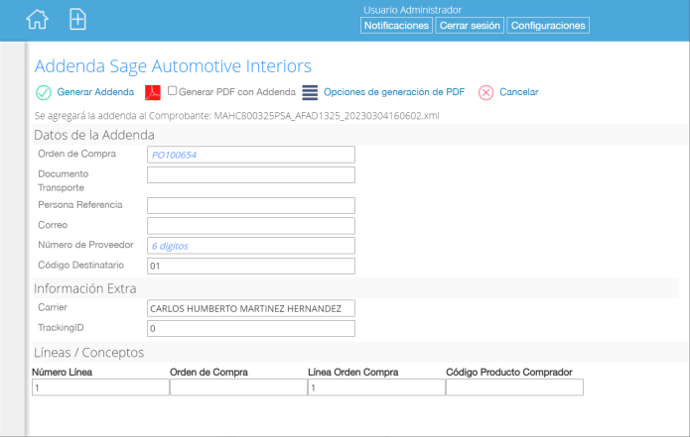Click the Número Línea column header

(62, 372)
